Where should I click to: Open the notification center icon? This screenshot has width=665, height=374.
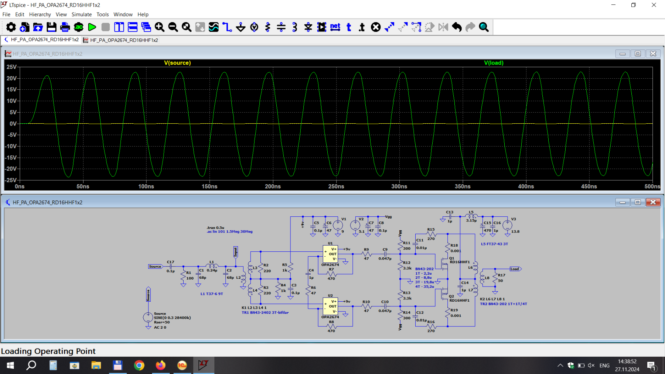[652, 366]
